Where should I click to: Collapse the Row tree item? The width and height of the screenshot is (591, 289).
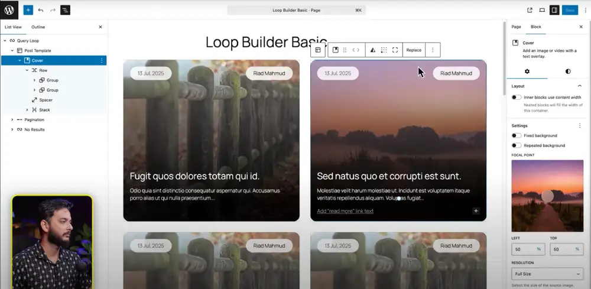[x=27, y=70]
